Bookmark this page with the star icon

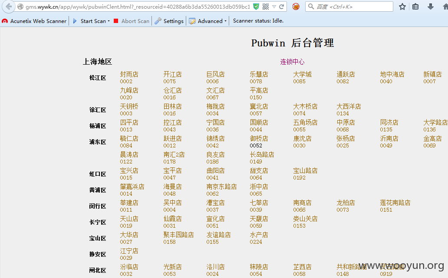tap(402, 7)
